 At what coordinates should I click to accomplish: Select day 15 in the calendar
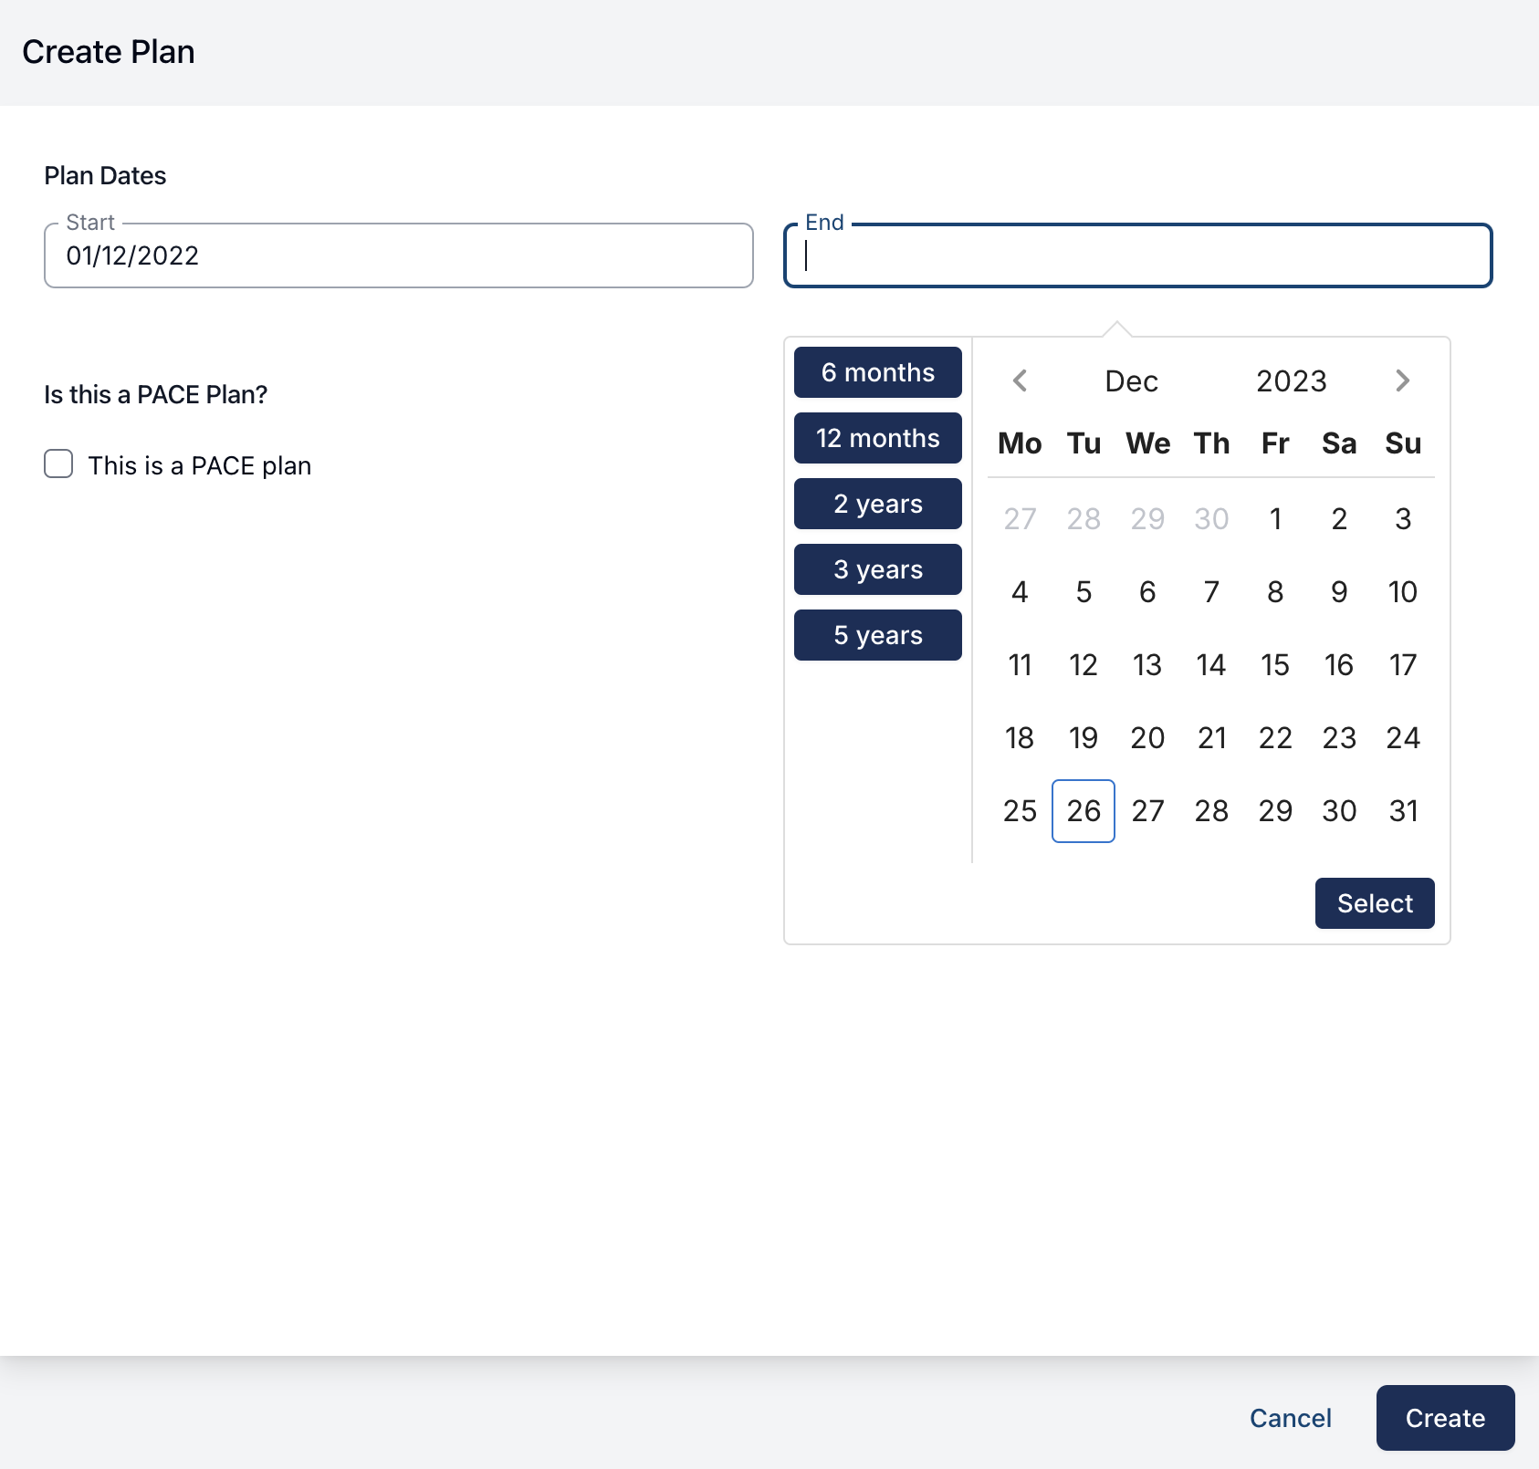[1275, 665]
